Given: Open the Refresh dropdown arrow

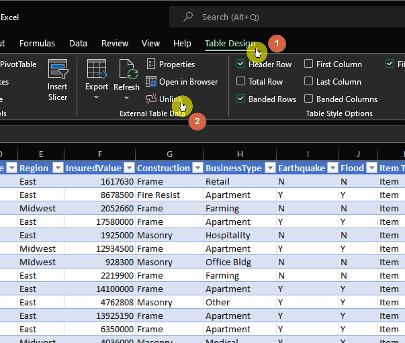Looking at the screenshot, I should (126, 98).
